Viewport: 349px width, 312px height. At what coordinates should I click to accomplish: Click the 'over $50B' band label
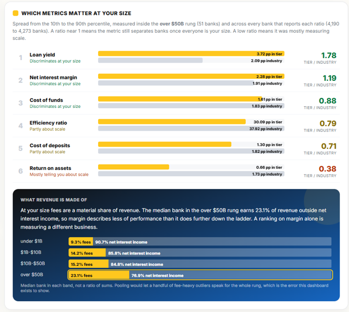(32, 275)
